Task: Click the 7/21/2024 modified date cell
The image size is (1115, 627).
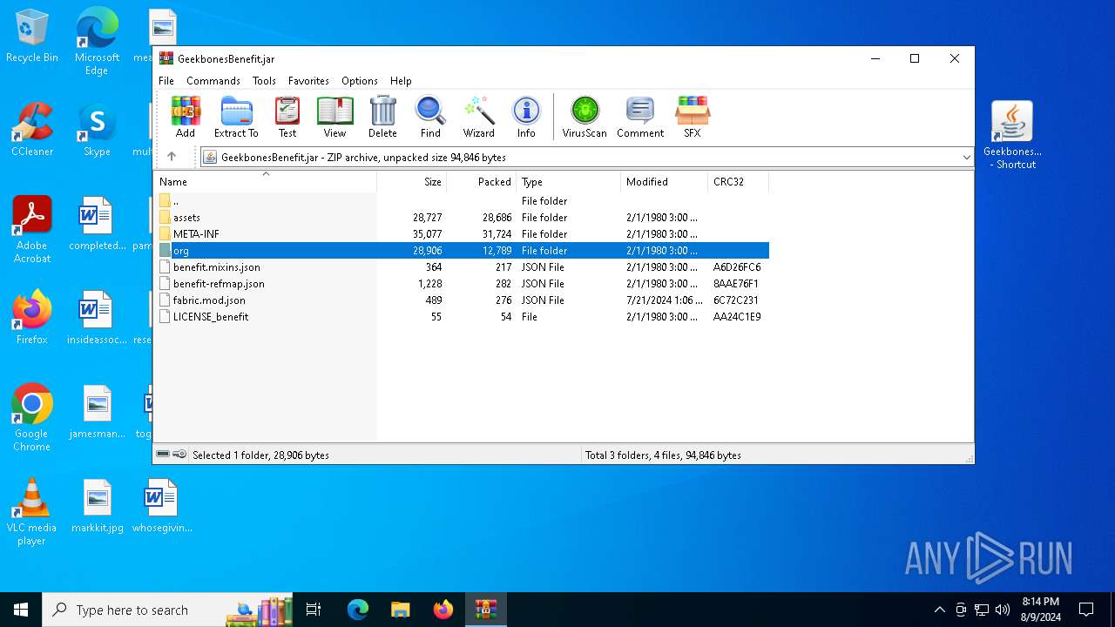Action: tap(664, 300)
